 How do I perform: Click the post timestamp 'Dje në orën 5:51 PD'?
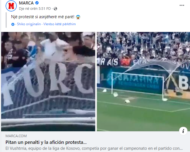(x=35, y=9)
